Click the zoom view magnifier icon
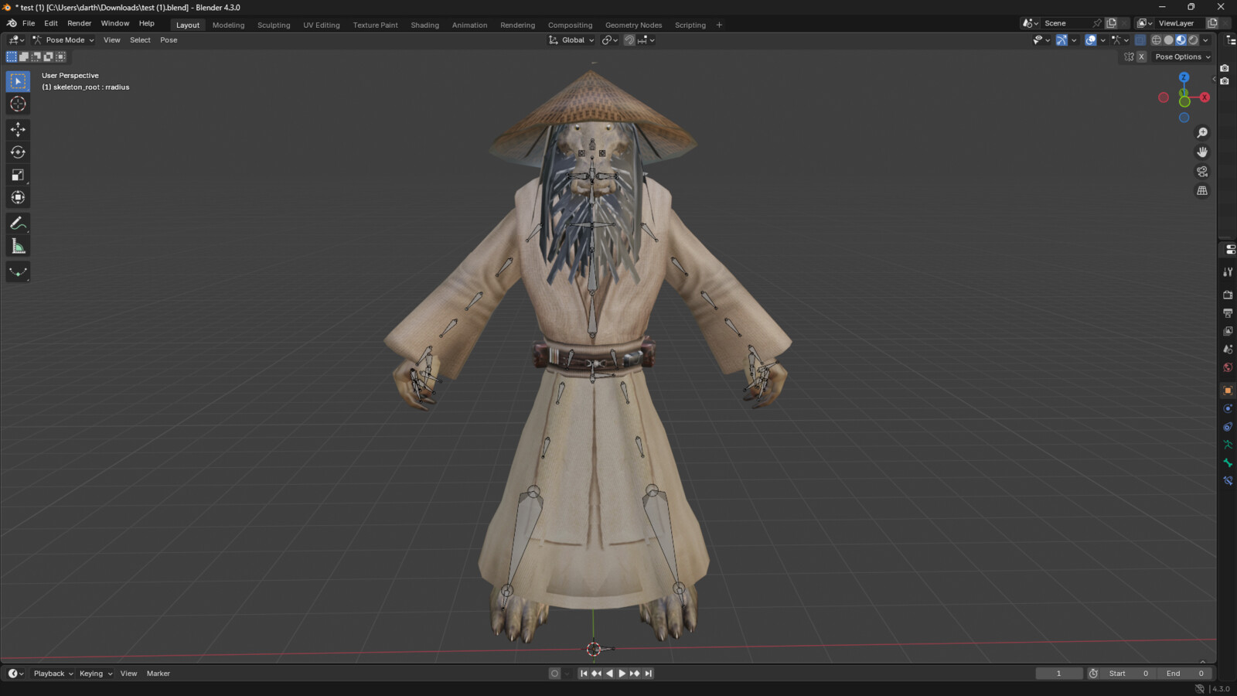This screenshot has width=1237, height=696. coord(1202,133)
